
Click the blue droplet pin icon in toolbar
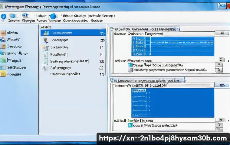click(3, 17)
